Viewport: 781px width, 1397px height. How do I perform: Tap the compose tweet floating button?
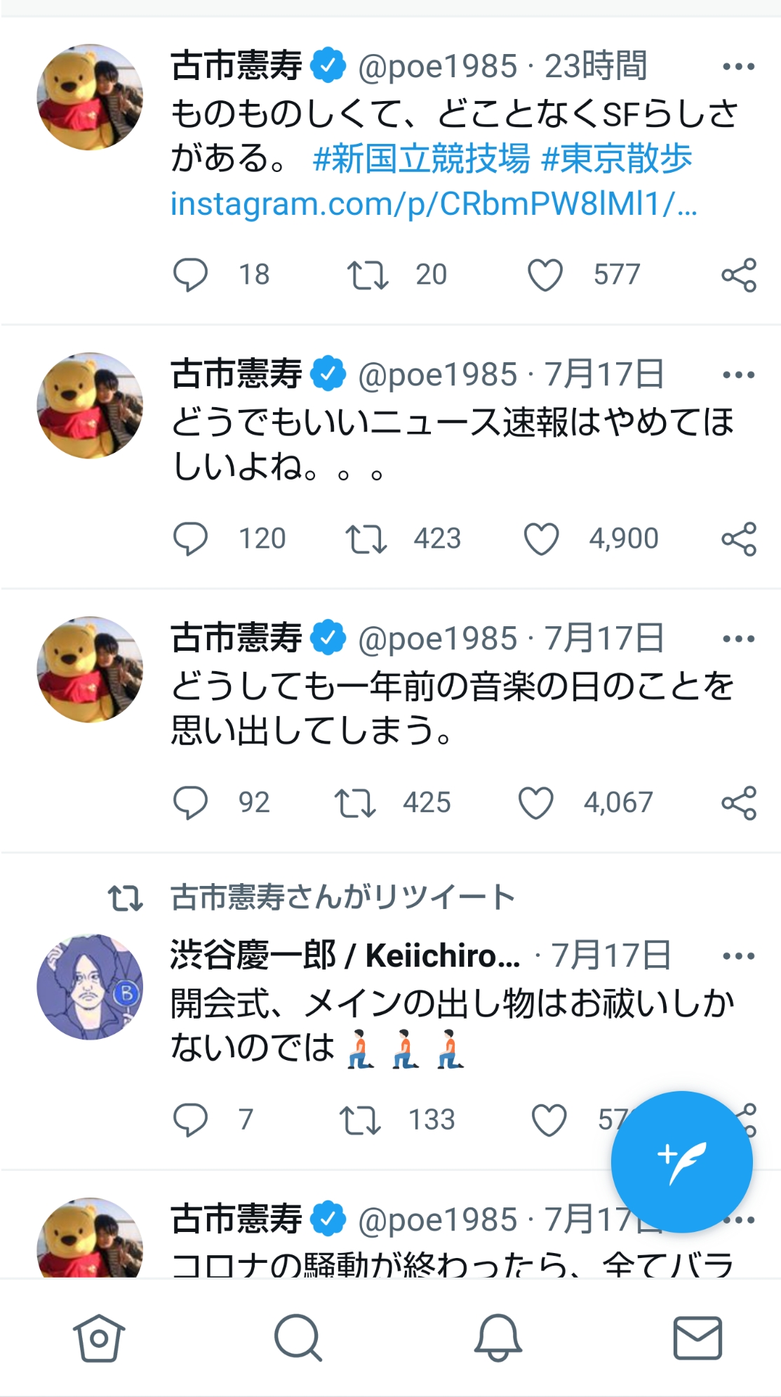(681, 1162)
